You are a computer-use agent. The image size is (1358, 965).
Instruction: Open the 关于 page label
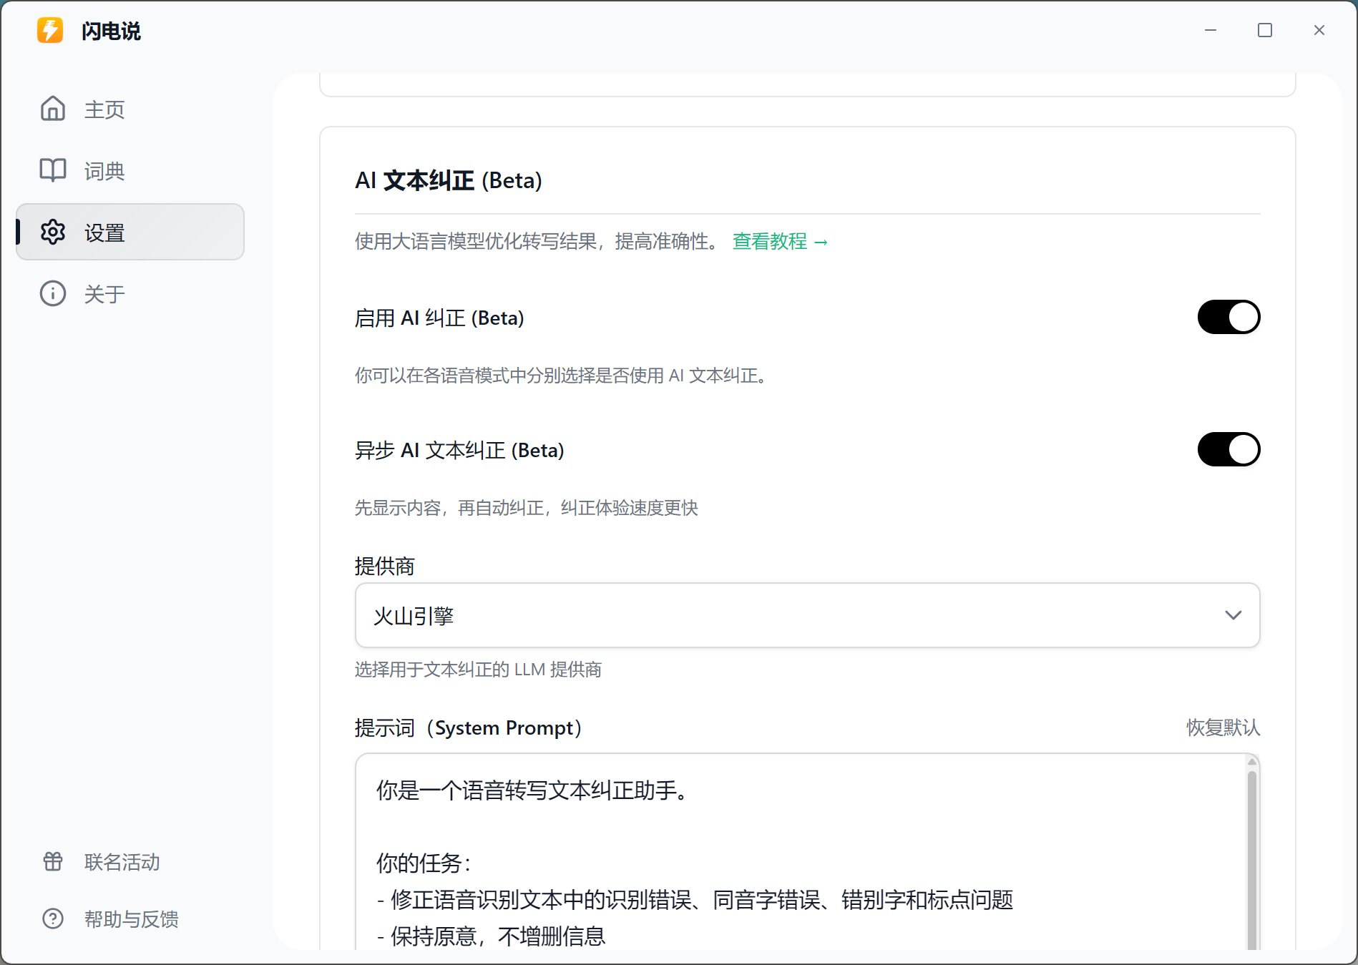pos(104,294)
